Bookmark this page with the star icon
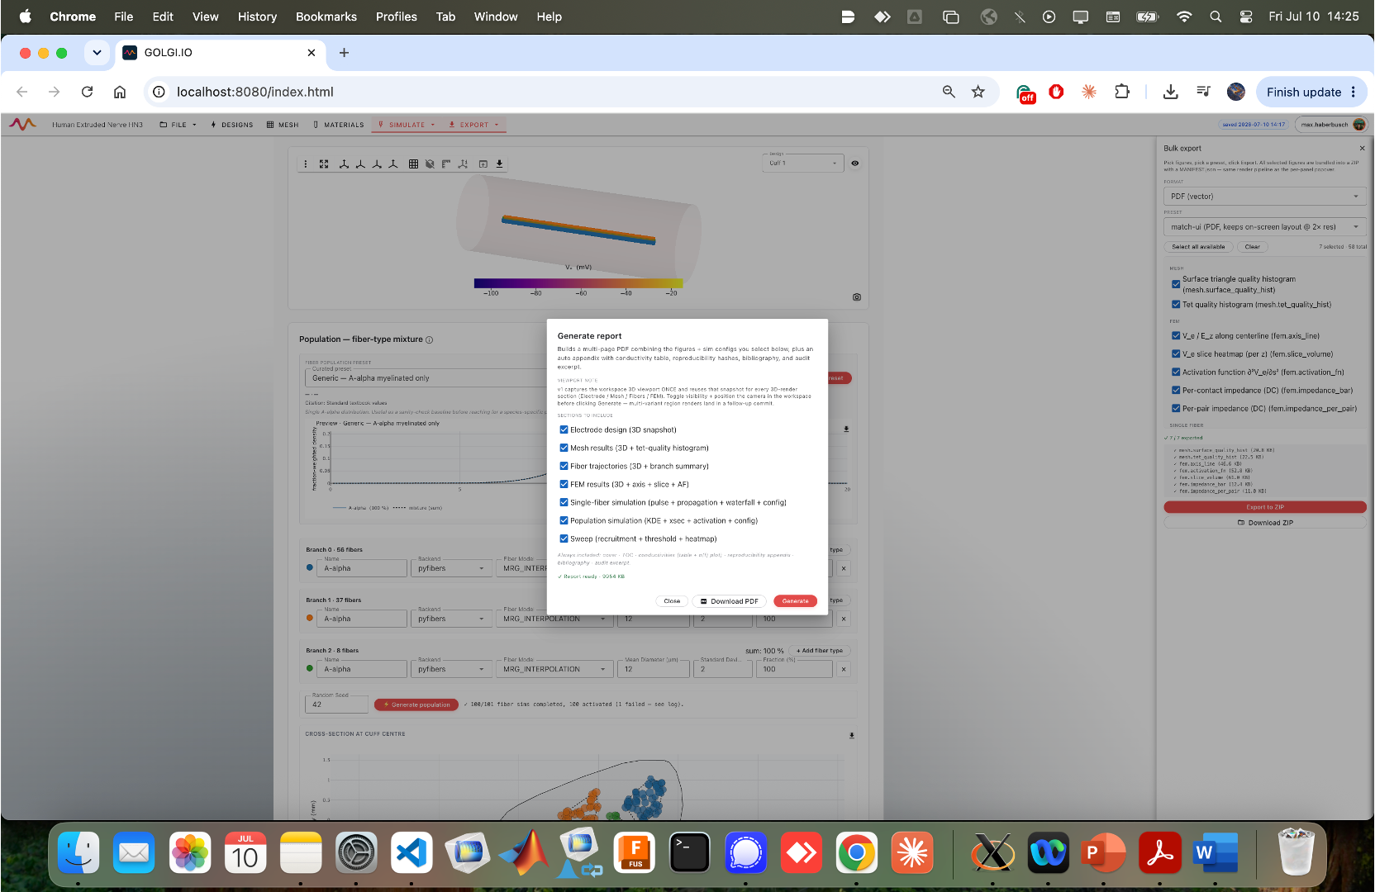1375x892 pixels. coord(978,92)
